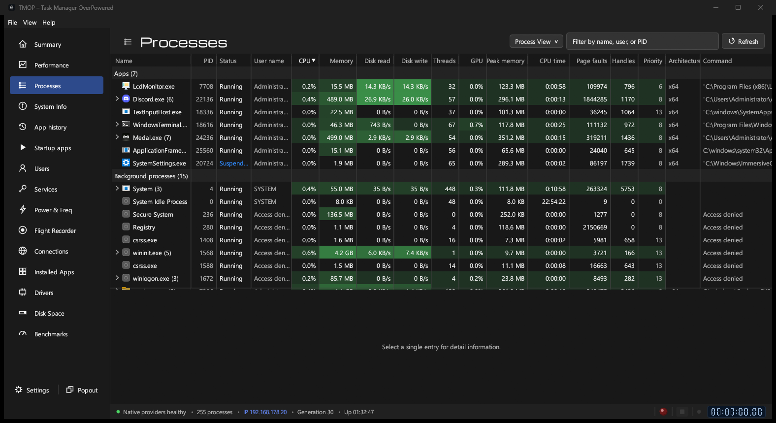776x423 pixels.
Task: Click the red record indicator in status bar
Action: (x=663, y=412)
